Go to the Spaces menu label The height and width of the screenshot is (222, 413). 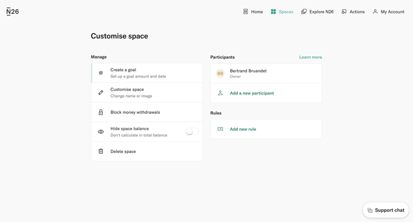pyautogui.click(x=286, y=12)
